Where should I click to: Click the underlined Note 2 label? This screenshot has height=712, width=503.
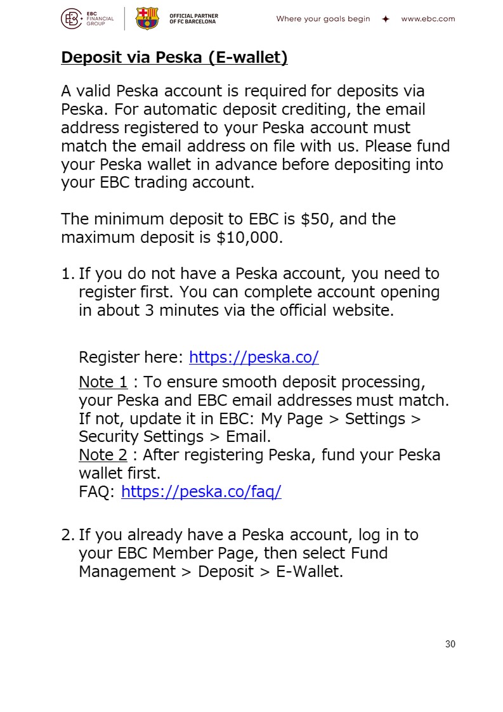click(103, 455)
